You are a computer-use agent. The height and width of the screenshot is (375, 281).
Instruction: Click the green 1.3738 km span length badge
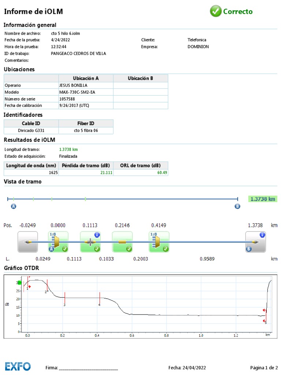pyautogui.click(x=263, y=199)
